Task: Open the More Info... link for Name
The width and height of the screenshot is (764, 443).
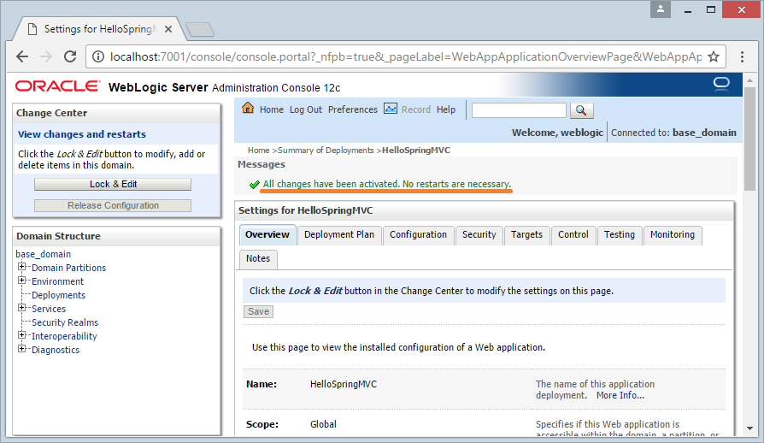Action: tap(620, 395)
